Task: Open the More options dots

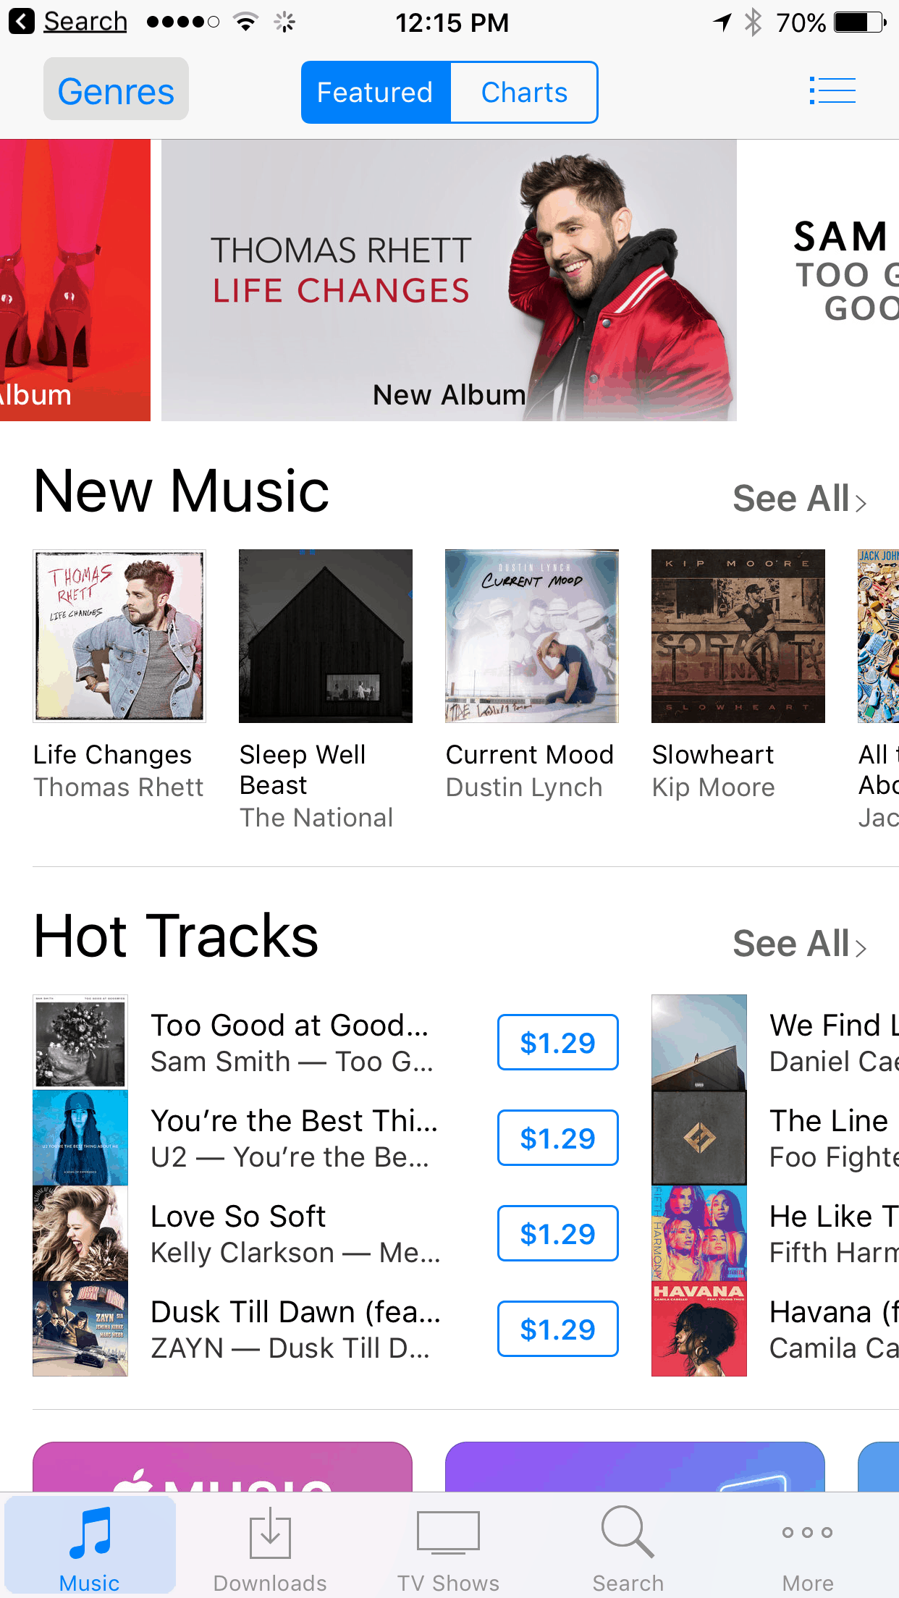Action: click(807, 1532)
